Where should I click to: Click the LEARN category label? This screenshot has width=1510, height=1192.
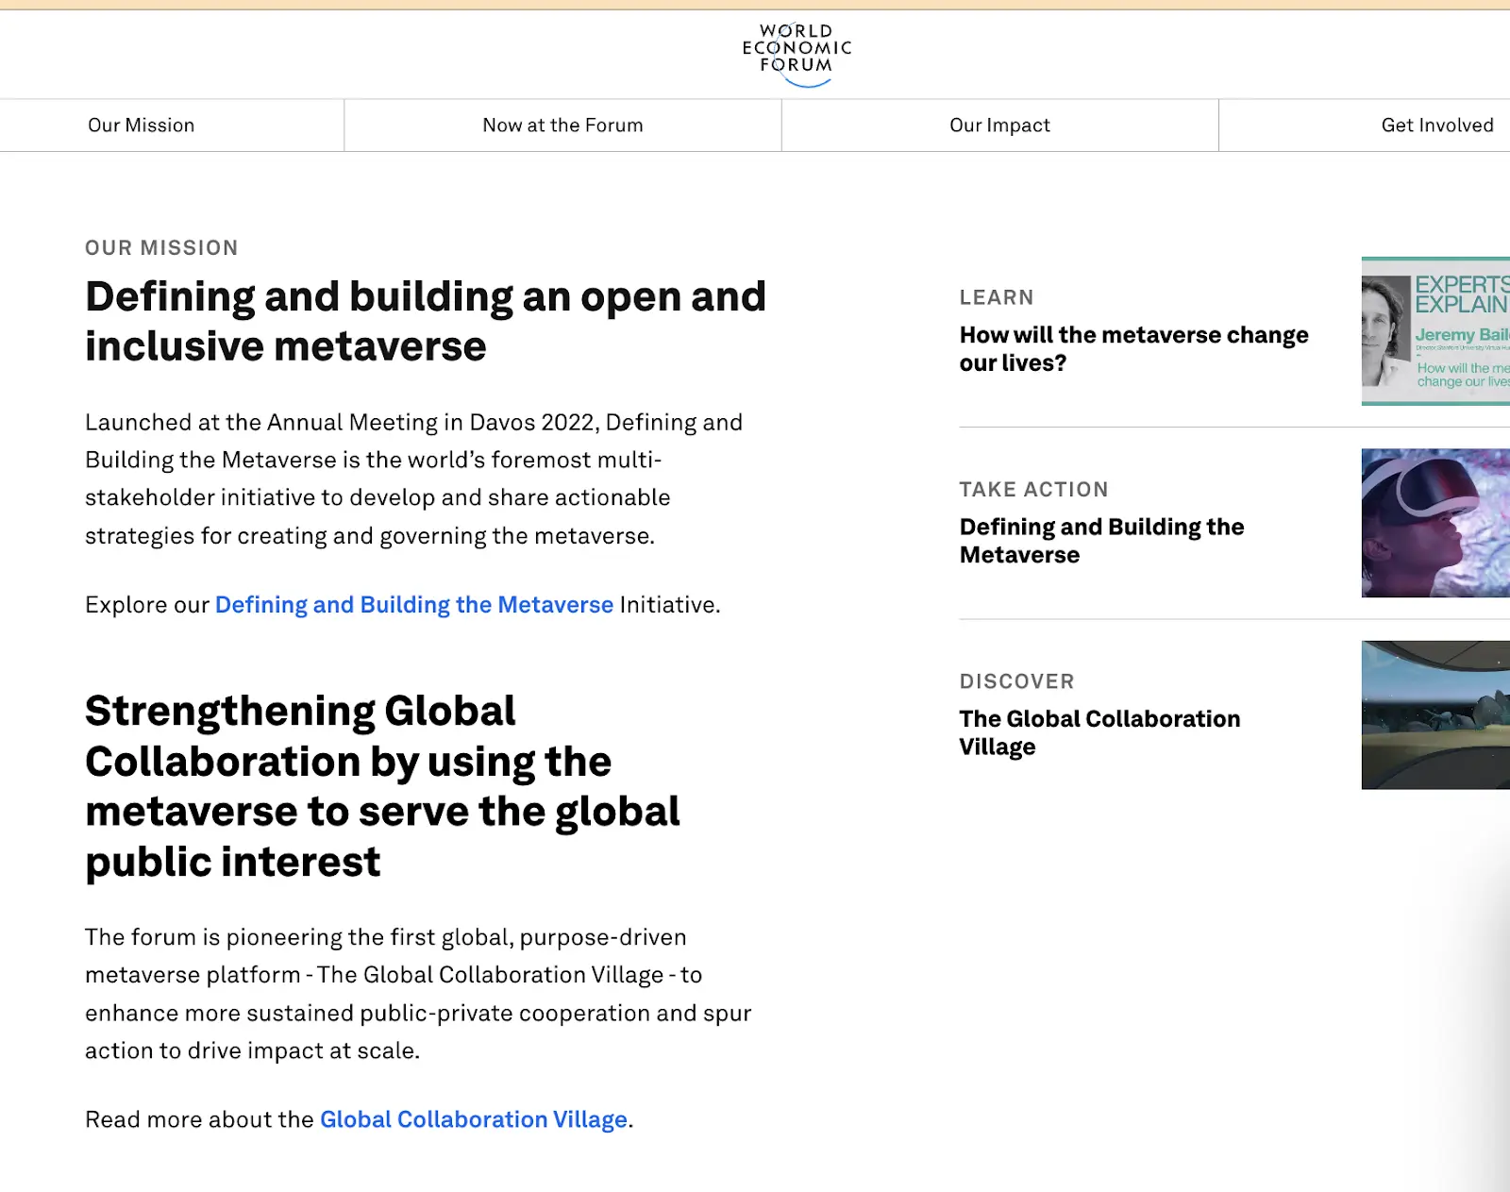(997, 297)
